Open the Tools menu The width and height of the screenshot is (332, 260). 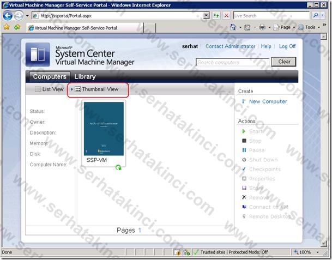309,27
